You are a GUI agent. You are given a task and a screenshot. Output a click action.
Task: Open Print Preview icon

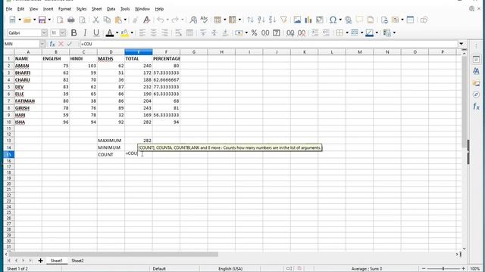[x=83, y=20]
